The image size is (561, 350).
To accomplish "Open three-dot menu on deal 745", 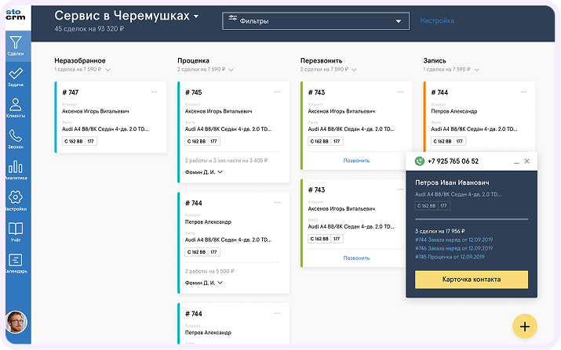I will coord(277,92).
